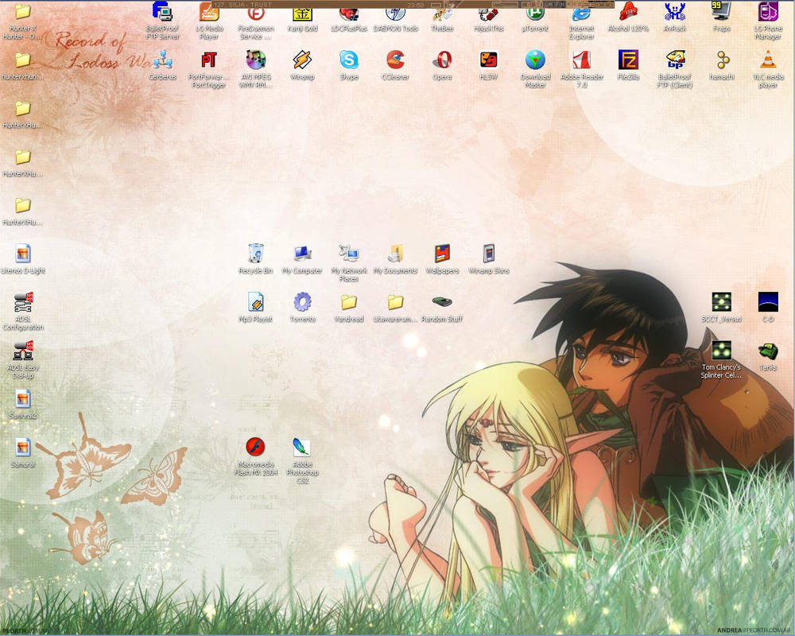Launch Macromedia Flash MX 2004
The width and height of the screenshot is (795, 636).
point(255,448)
